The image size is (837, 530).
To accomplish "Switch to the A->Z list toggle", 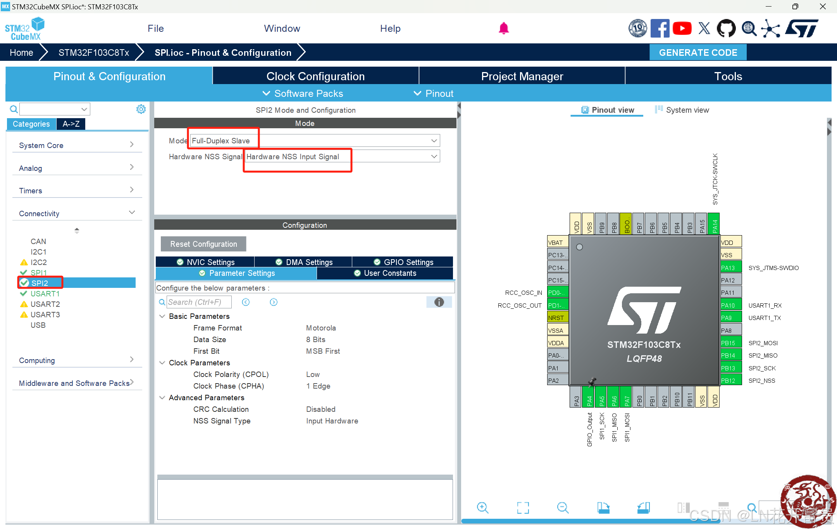I will 71,124.
